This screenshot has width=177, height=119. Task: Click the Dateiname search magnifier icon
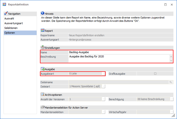(x=171, y=82)
